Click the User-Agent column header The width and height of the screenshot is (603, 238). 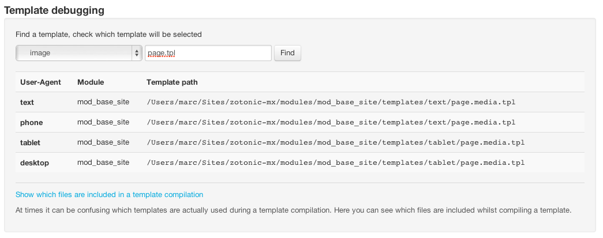(40, 82)
